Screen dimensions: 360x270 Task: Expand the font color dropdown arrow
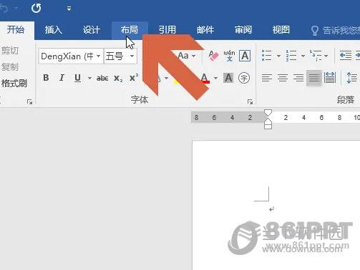pos(215,78)
